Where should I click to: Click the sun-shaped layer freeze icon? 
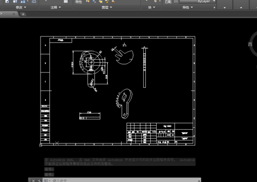[x=100, y=1]
